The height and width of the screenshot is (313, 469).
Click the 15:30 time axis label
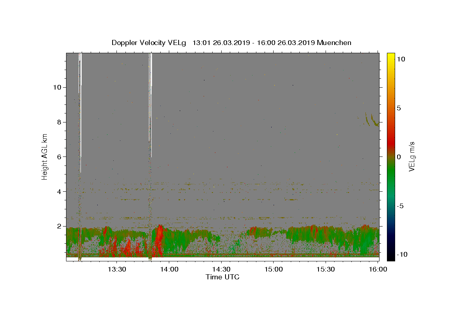click(326, 270)
